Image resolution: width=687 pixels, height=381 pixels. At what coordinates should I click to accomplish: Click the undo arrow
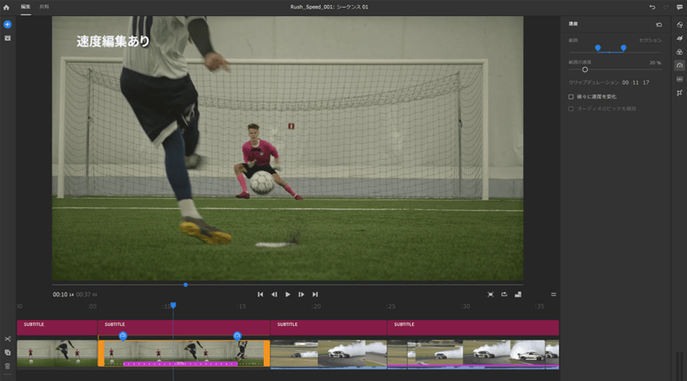point(652,7)
